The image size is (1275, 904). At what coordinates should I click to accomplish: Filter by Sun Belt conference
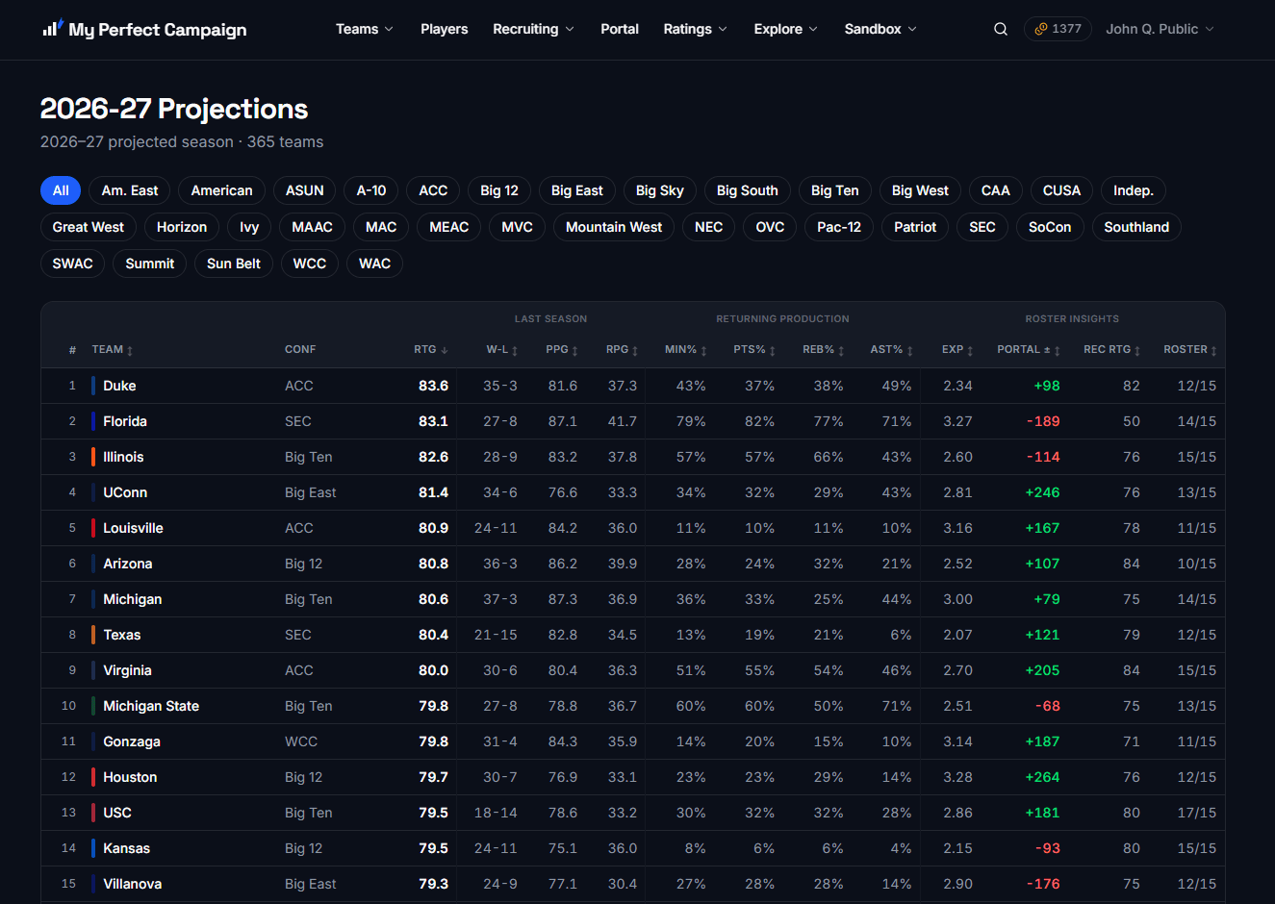[x=234, y=264]
